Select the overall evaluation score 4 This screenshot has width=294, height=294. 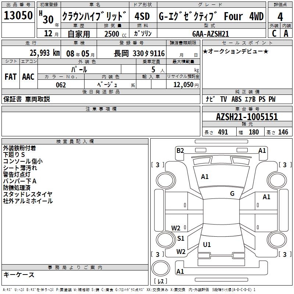280,17
